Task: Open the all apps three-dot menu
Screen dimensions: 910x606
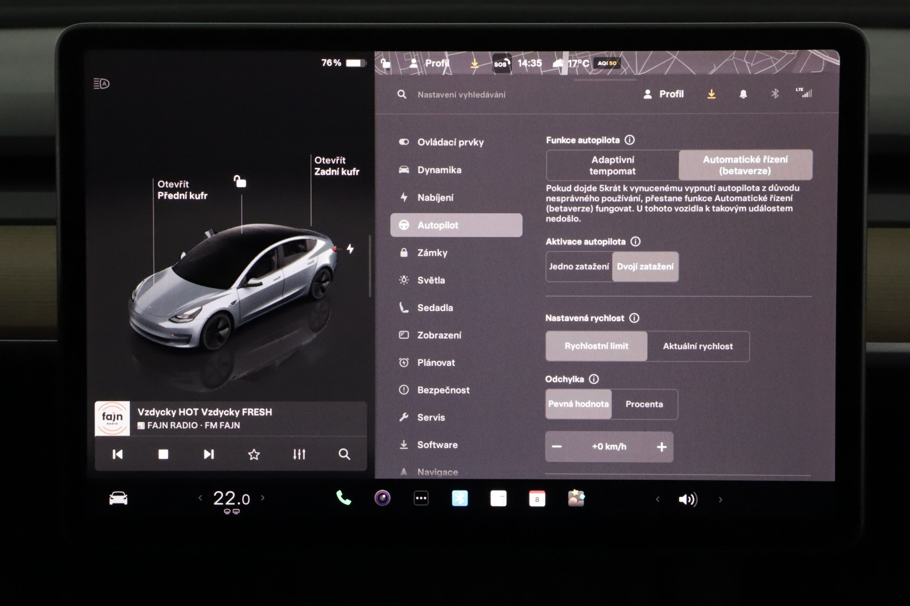Action: [x=421, y=499]
